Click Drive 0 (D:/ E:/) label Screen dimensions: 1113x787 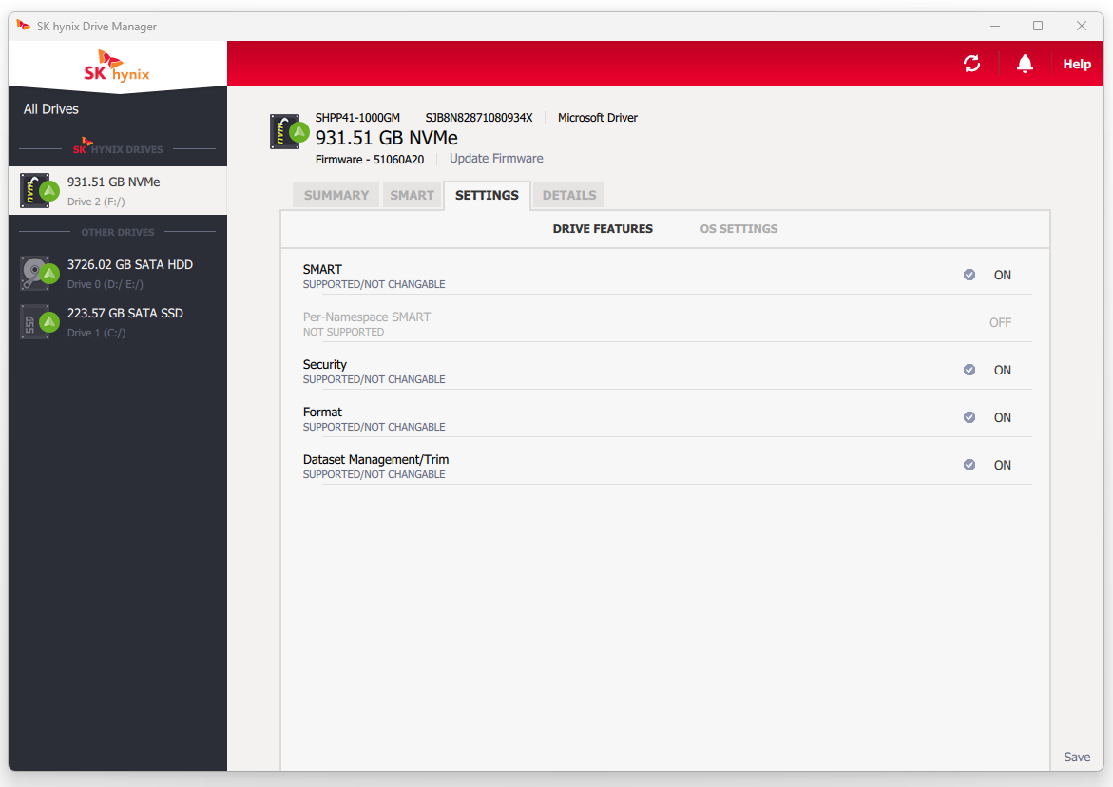pos(106,284)
